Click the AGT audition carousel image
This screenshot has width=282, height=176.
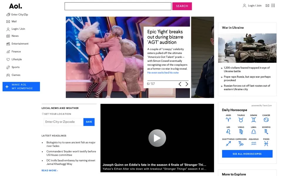pyautogui.click(x=105, y=57)
